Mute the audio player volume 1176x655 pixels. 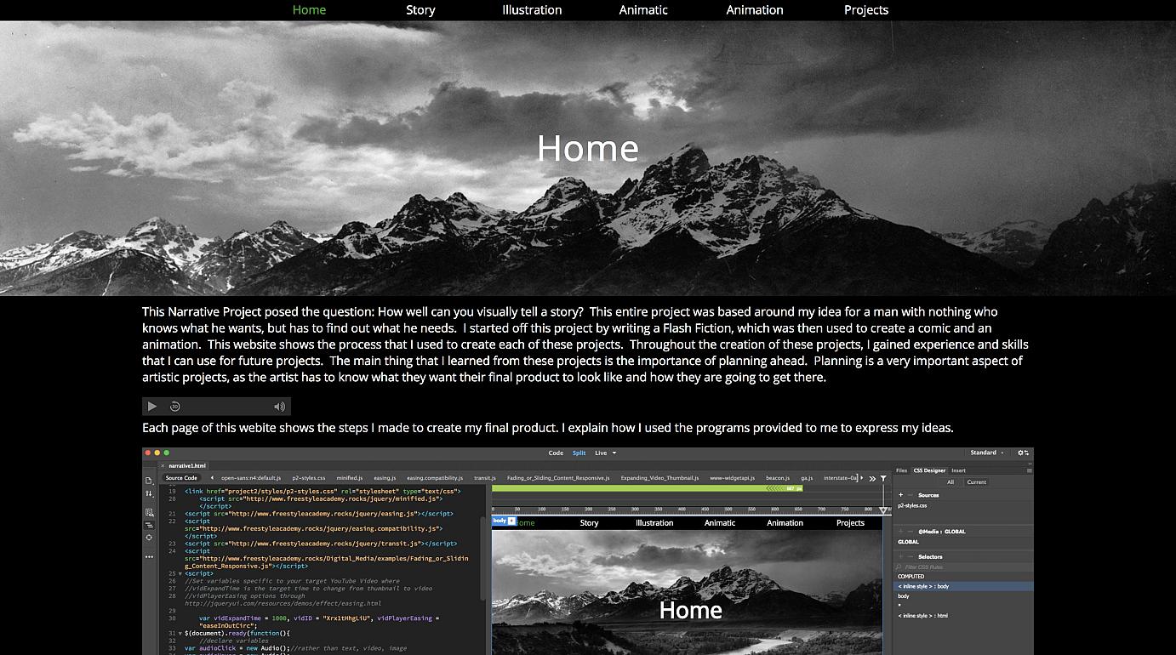[279, 407]
